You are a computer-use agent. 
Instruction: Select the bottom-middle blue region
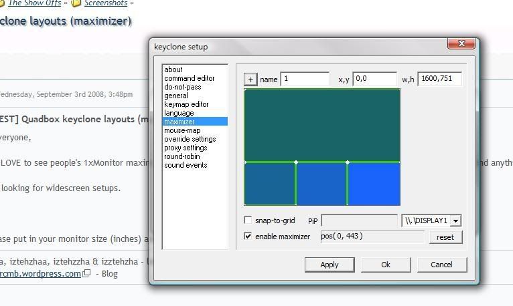click(321, 184)
